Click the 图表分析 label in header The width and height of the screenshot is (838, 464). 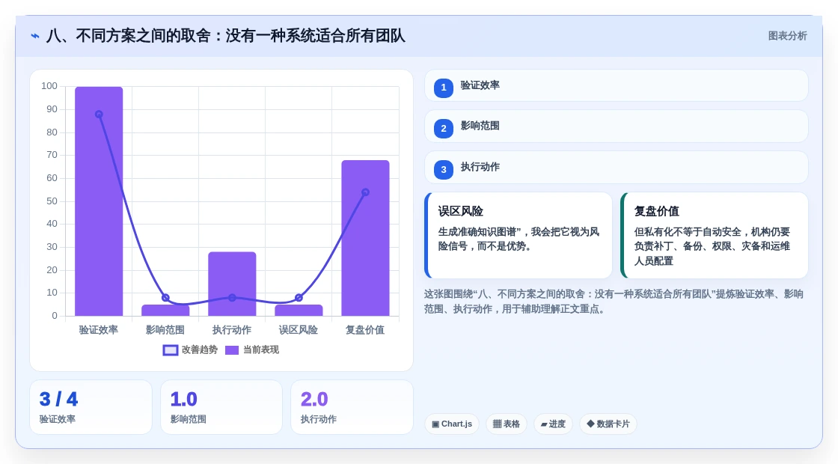tap(787, 36)
